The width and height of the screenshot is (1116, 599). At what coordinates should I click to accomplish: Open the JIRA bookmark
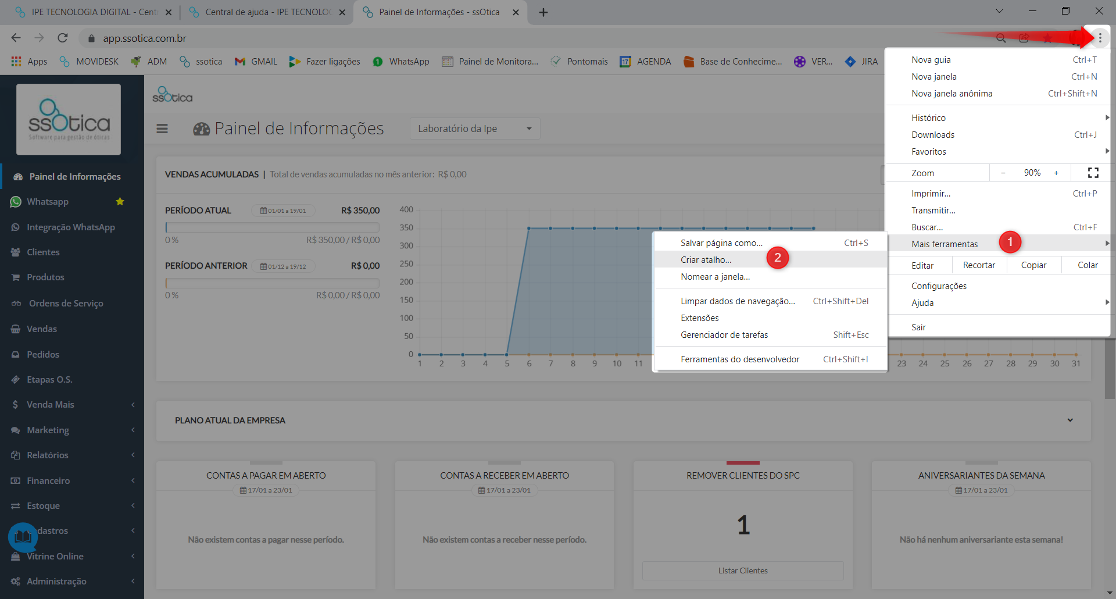[861, 61]
